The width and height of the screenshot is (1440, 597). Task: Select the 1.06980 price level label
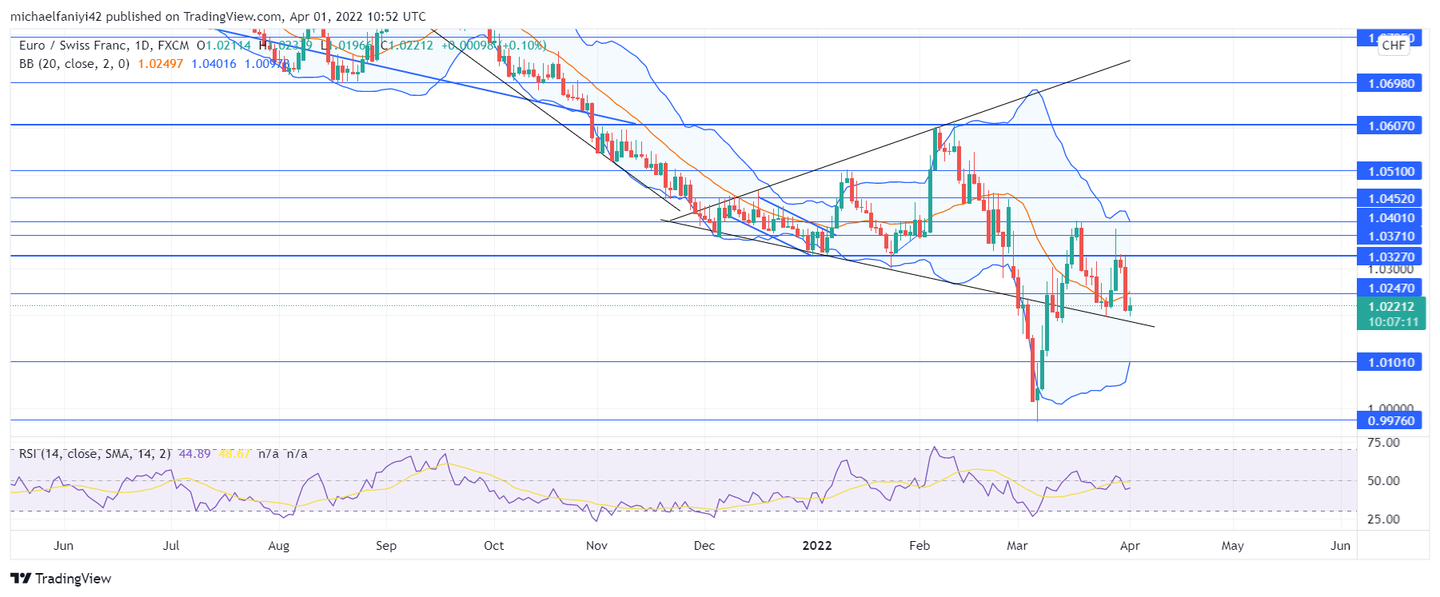tap(1390, 83)
